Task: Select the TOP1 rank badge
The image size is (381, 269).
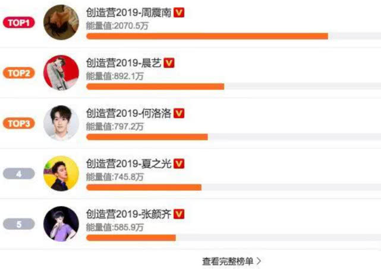Action: coord(18,23)
